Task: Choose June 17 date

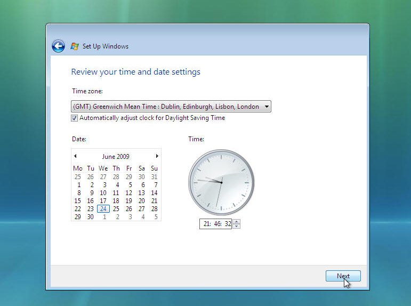Action: pyautogui.click(x=103, y=201)
